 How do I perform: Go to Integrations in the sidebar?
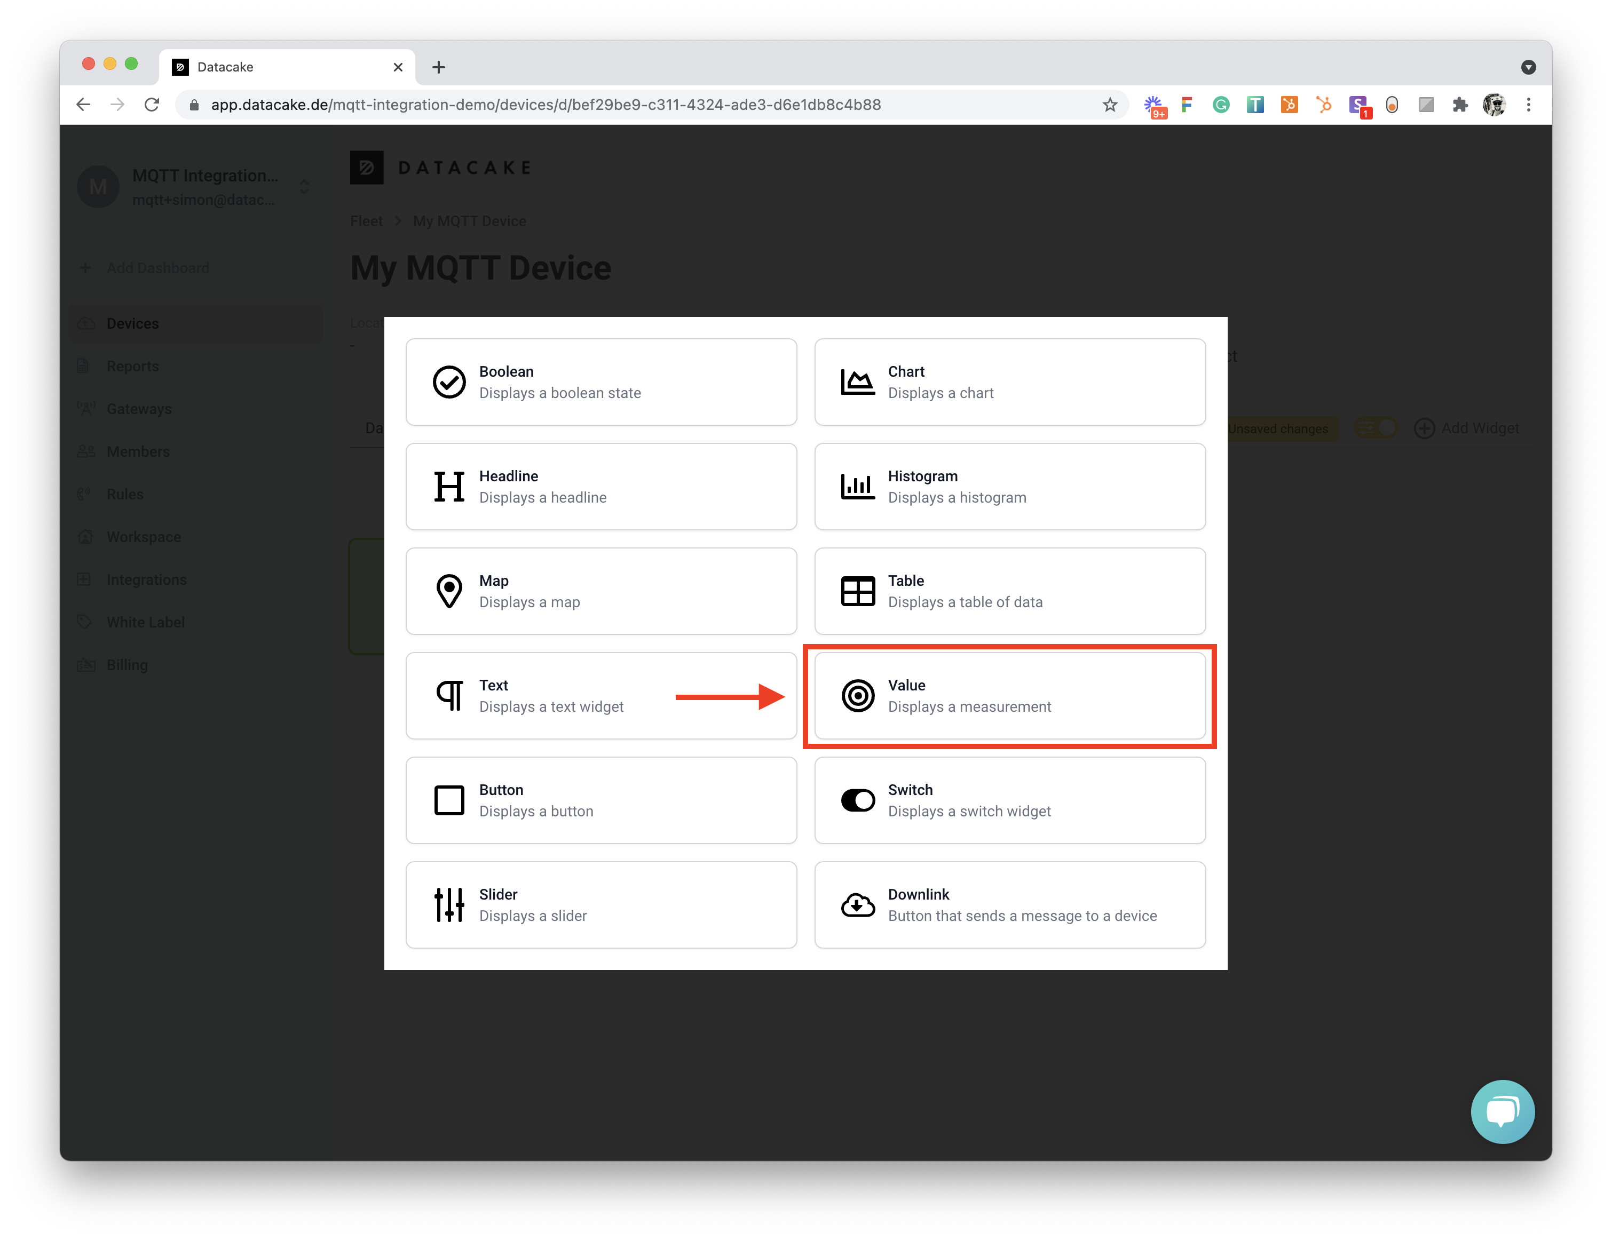pos(146,579)
